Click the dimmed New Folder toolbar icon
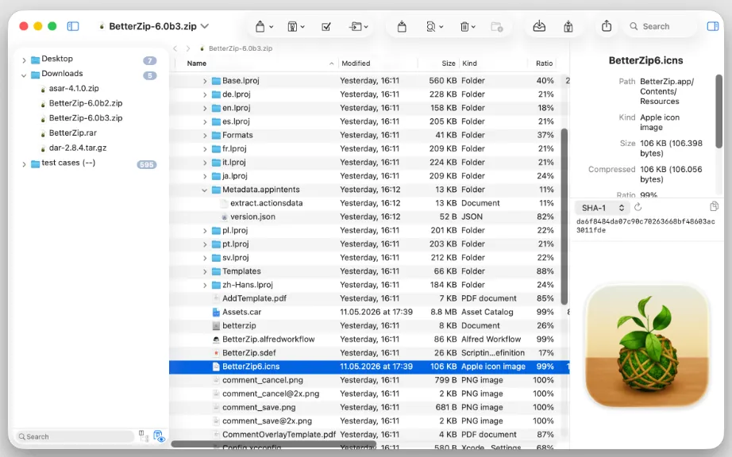Viewport: 732px width, 457px height. coord(497,27)
